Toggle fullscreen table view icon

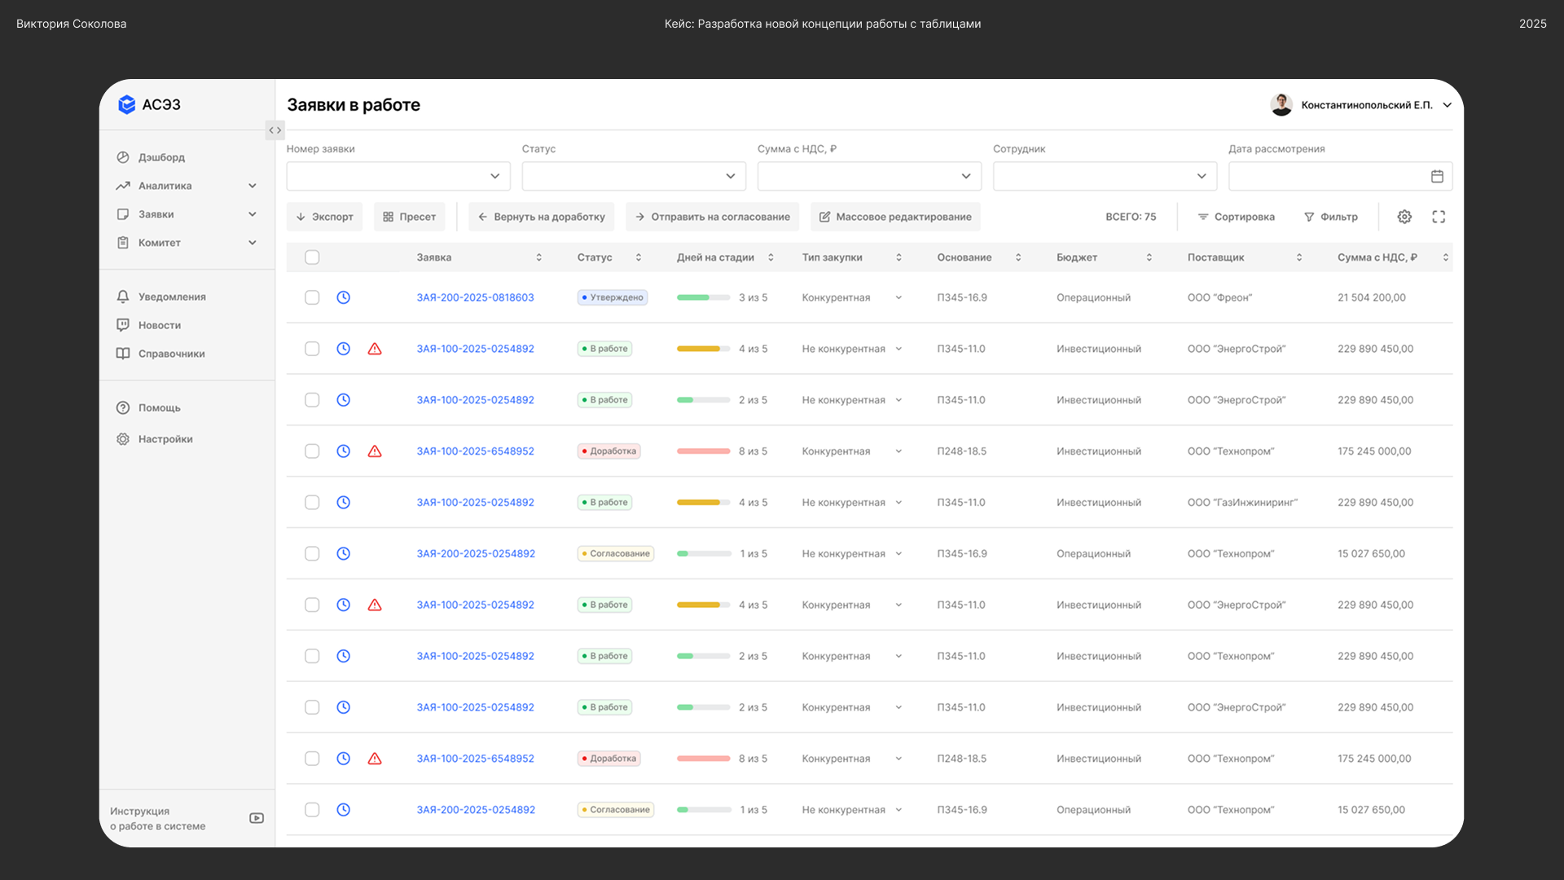[x=1439, y=217]
